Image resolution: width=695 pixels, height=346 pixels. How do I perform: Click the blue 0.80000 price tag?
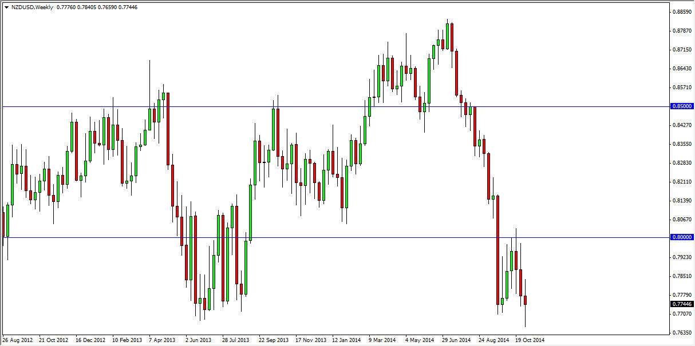point(681,237)
